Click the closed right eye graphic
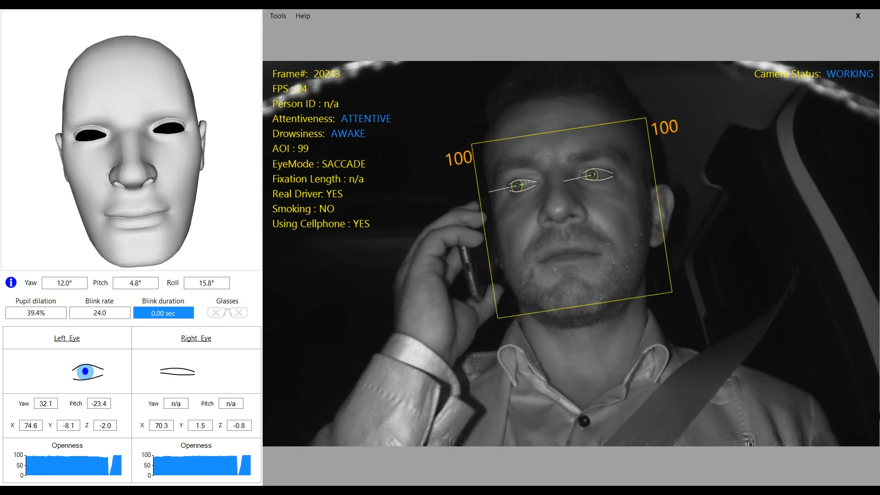Viewport: 880px width, 495px height. pyautogui.click(x=177, y=372)
